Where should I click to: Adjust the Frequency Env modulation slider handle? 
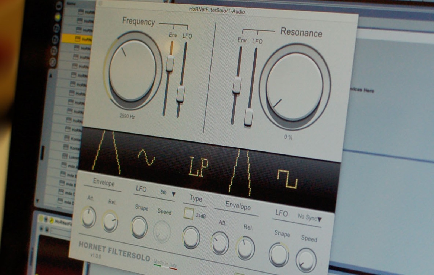point(170,63)
